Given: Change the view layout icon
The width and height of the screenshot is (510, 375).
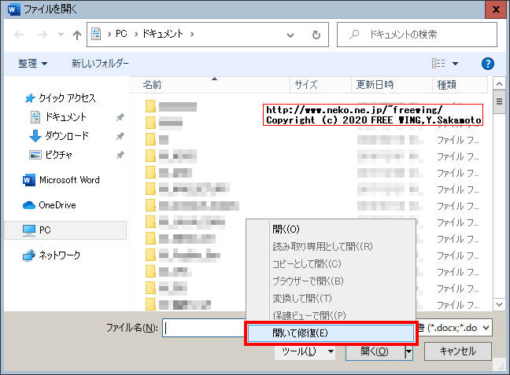Looking at the screenshot, I should (438, 64).
